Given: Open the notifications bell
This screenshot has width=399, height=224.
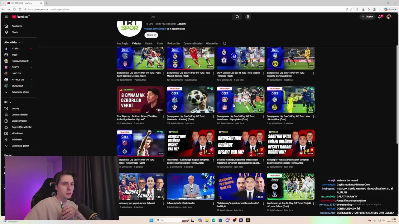Looking at the screenshot, I should (x=380, y=17).
